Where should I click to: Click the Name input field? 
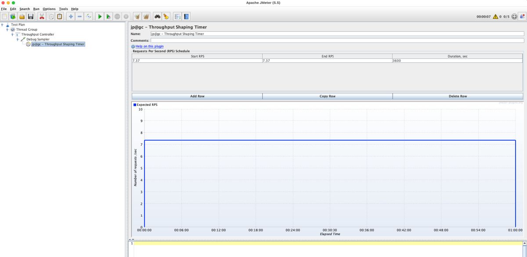pos(337,33)
